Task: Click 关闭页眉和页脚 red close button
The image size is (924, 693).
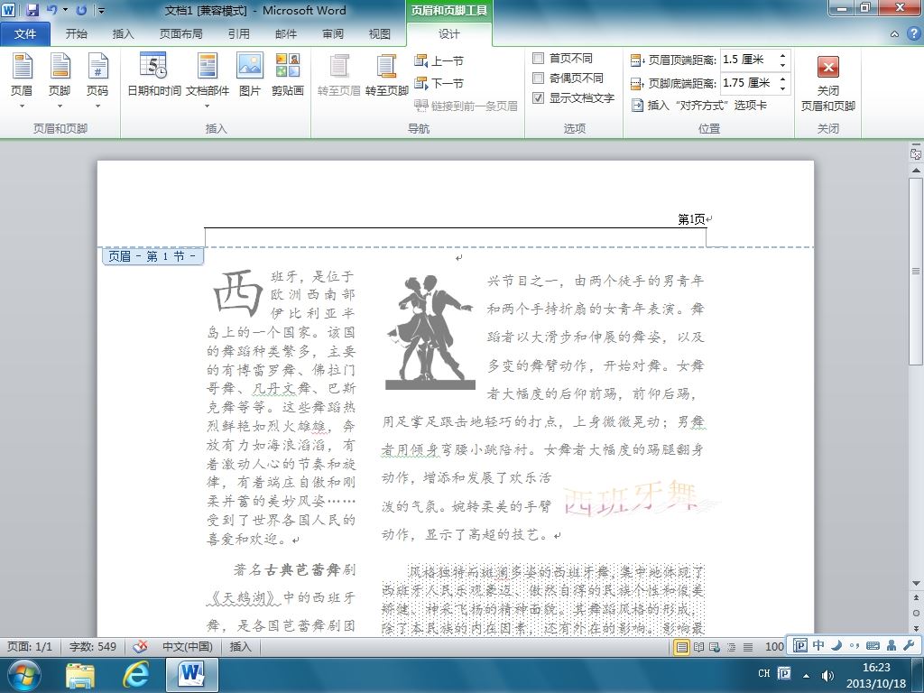Action: pyautogui.click(x=828, y=82)
